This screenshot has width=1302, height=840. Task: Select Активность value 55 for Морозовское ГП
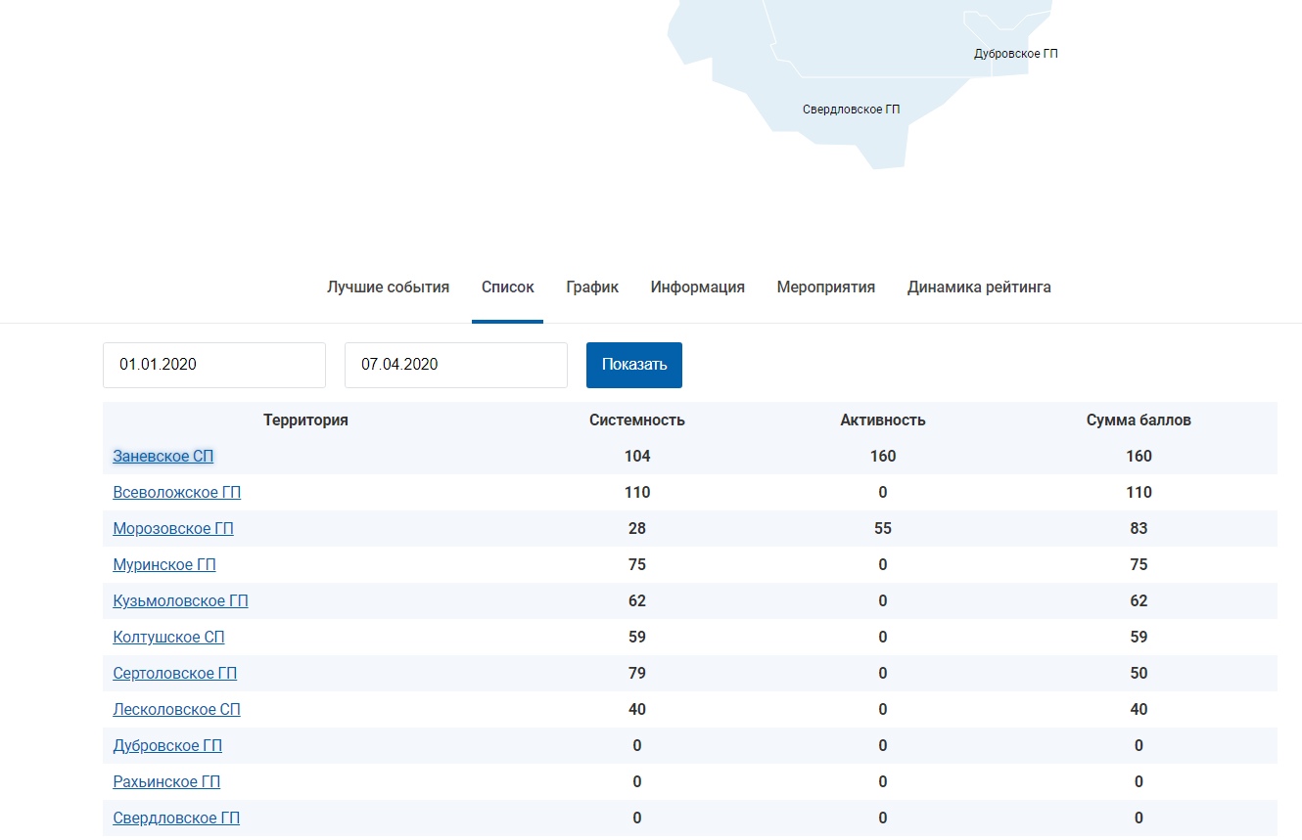(883, 528)
